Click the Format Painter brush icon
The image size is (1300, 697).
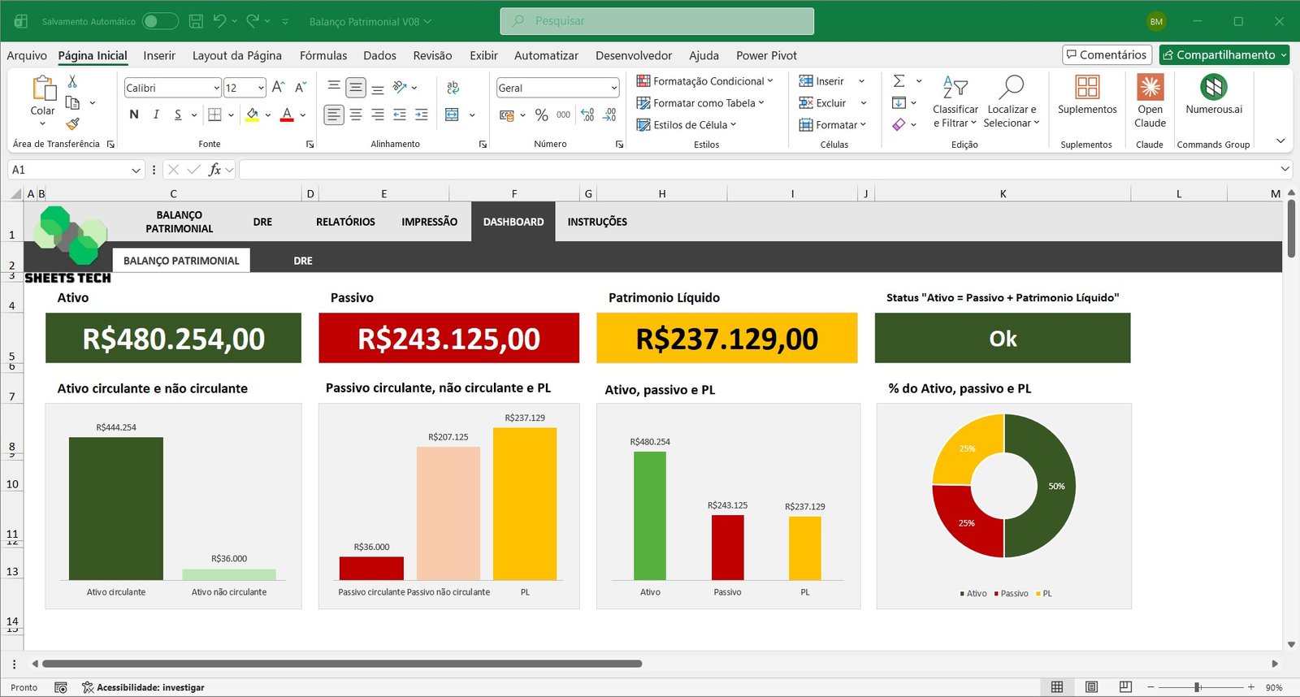[x=72, y=123]
